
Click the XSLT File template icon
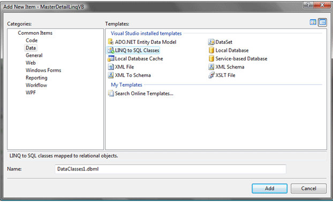point(211,75)
